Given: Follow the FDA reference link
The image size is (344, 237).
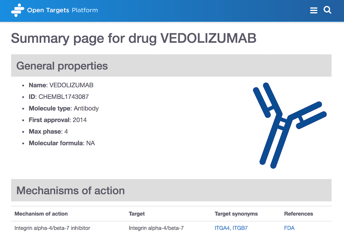Looking at the screenshot, I should pos(289,228).
